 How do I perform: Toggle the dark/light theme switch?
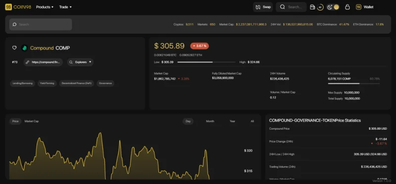(x=333, y=7)
